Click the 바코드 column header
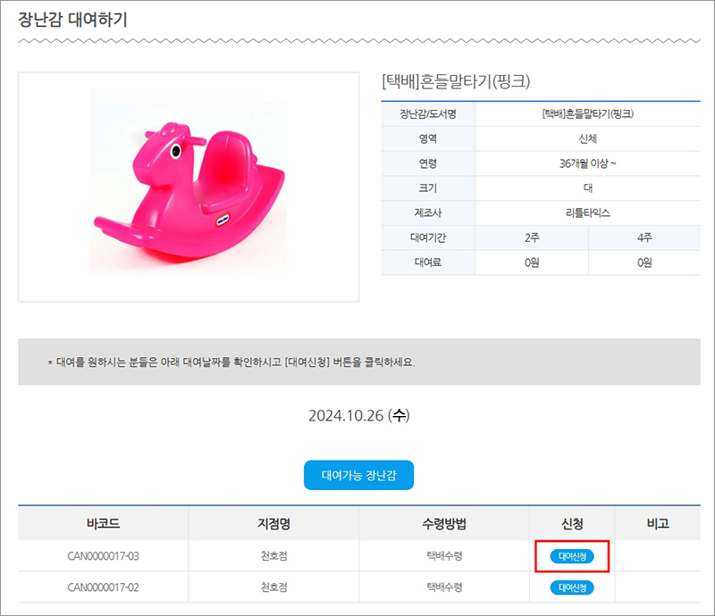The height and width of the screenshot is (616, 715). coord(103,523)
